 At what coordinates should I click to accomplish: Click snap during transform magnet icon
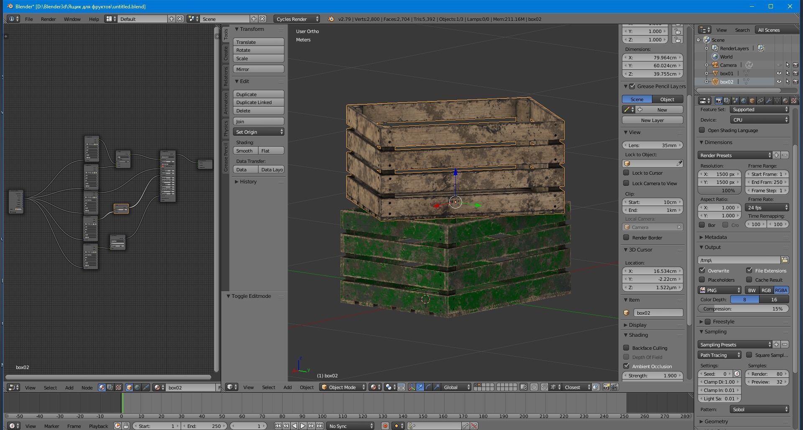coord(545,387)
